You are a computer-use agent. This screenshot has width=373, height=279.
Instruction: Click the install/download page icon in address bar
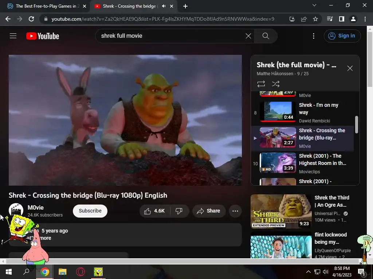(292, 19)
